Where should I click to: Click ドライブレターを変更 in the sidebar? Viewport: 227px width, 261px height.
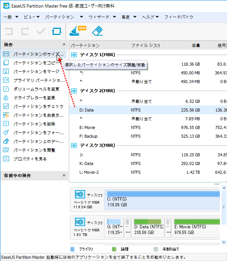point(34,97)
